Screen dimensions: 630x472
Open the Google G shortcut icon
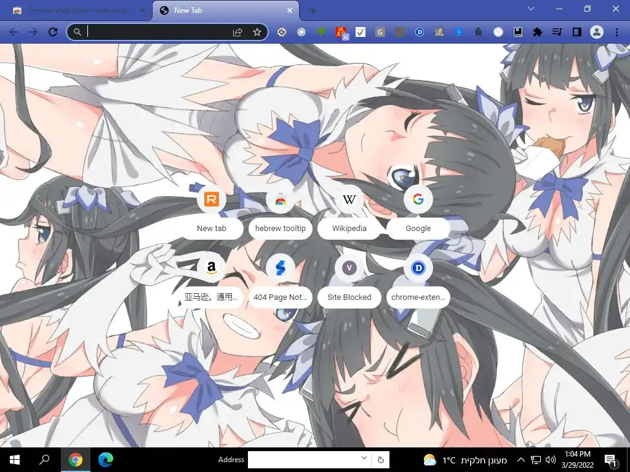click(x=418, y=199)
